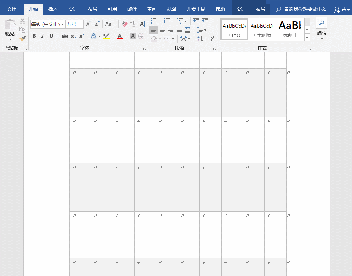The height and width of the screenshot is (276, 352).
Task: Toggle strikethrough formatting
Action: click(x=65, y=36)
